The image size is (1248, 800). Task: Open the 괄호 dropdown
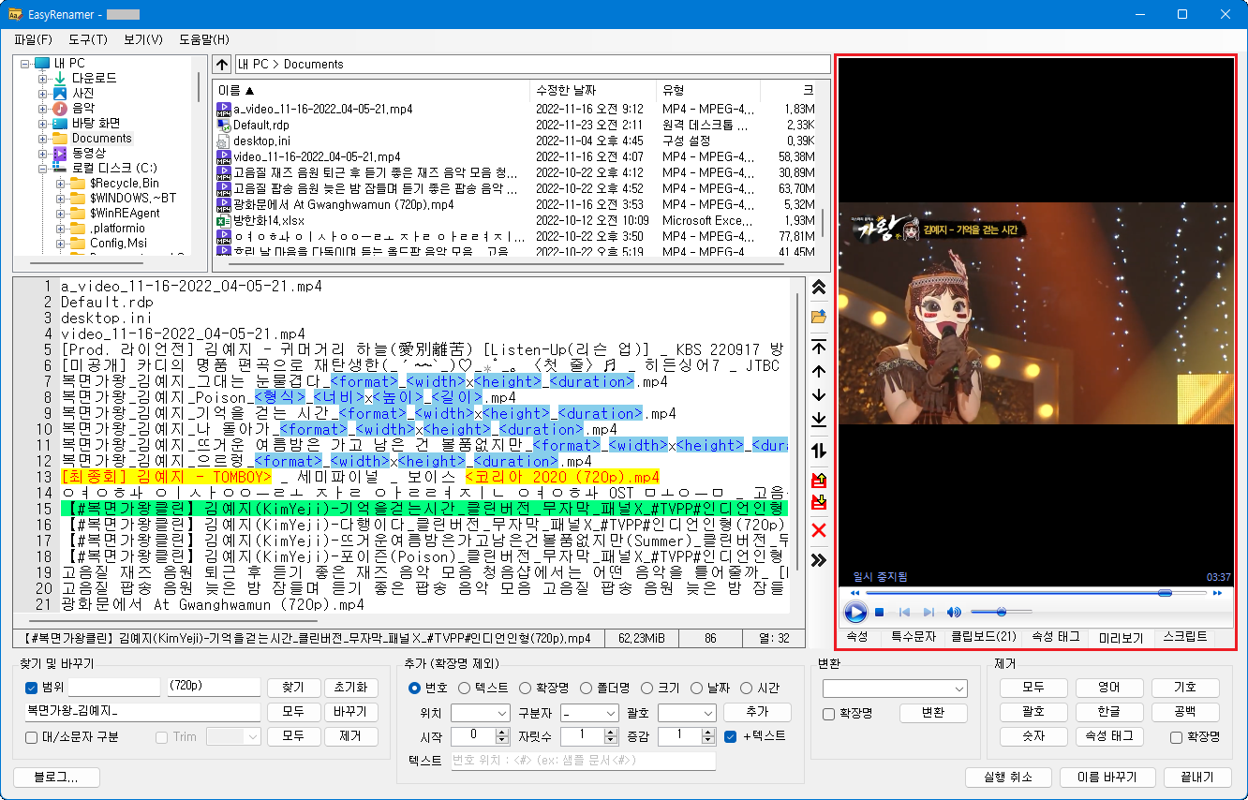(687, 713)
